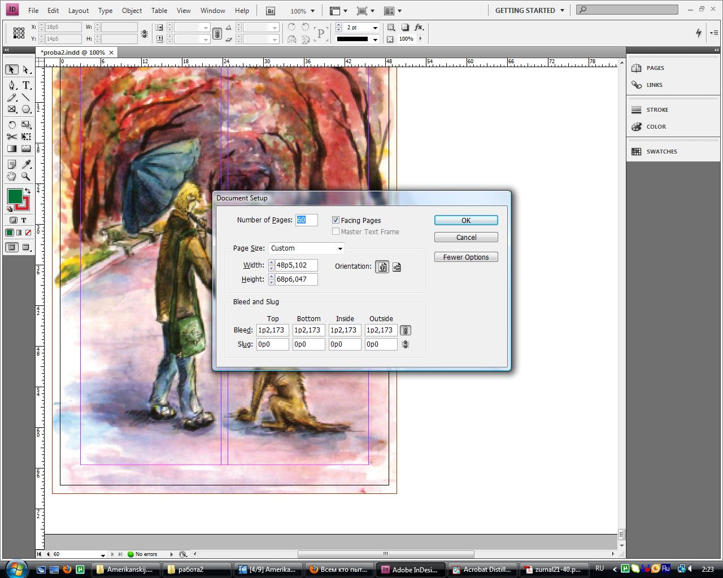Image resolution: width=723 pixels, height=578 pixels.
Task: Open the Edit menu
Action: 53,11
